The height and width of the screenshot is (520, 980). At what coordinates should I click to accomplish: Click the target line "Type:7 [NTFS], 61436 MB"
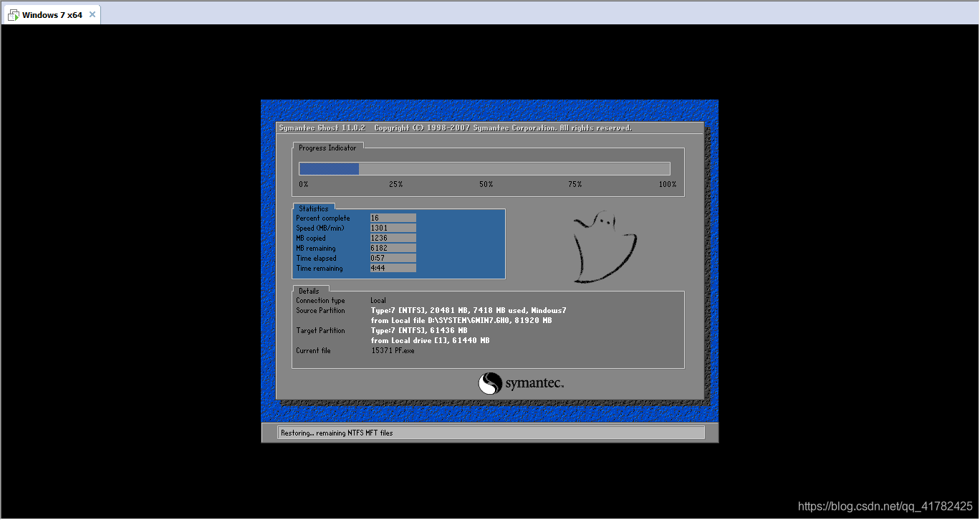click(x=419, y=330)
